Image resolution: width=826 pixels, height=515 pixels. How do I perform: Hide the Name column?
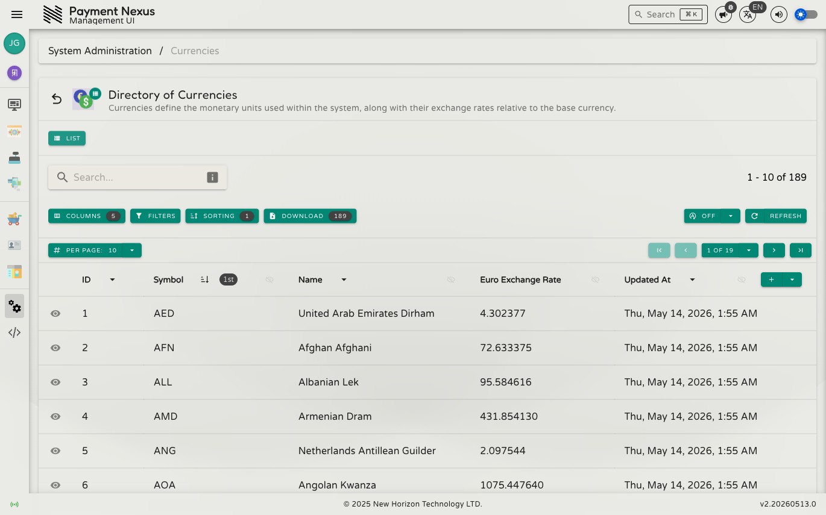point(451,279)
